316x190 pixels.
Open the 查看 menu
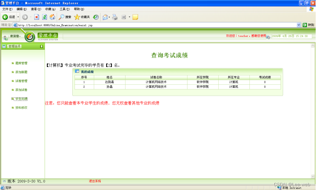(36, 9)
